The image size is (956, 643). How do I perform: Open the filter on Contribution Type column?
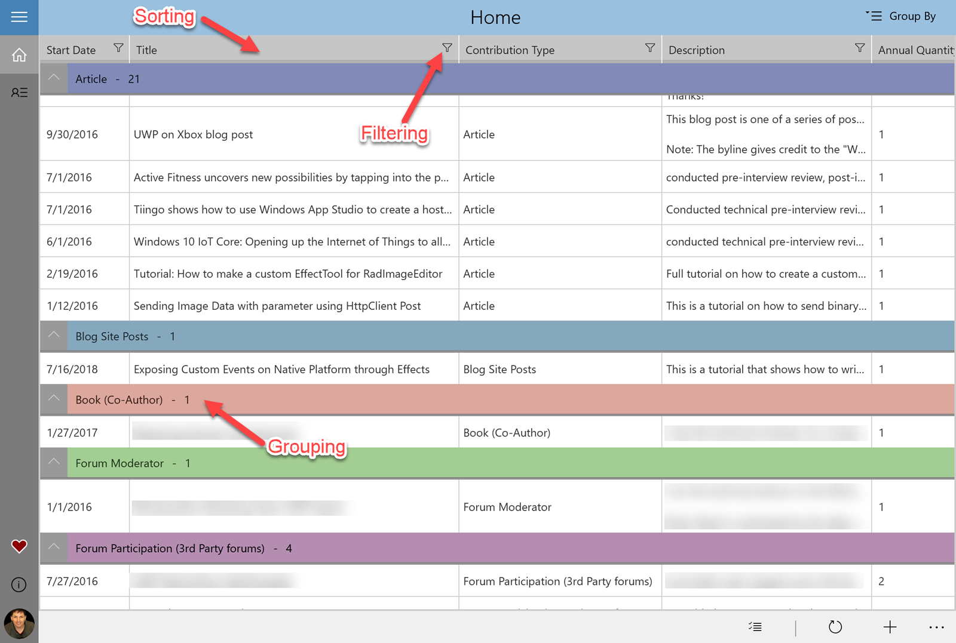click(x=649, y=48)
